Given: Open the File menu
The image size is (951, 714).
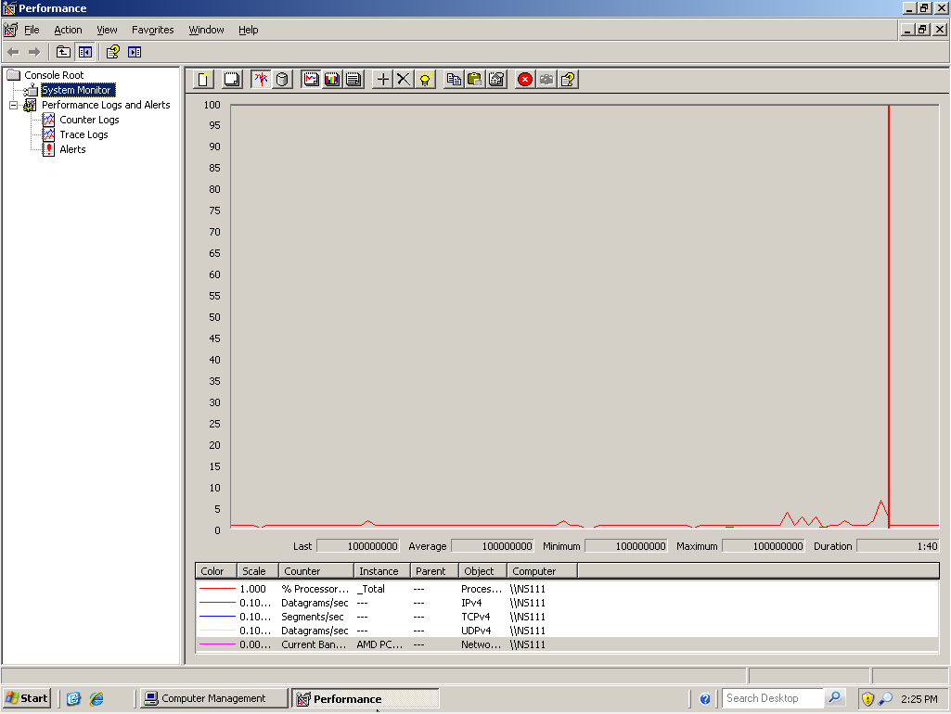Looking at the screenshot, I should (x=32, y=30).
